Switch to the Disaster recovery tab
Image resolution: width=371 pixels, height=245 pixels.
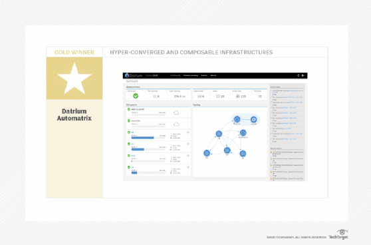(191, 75)
